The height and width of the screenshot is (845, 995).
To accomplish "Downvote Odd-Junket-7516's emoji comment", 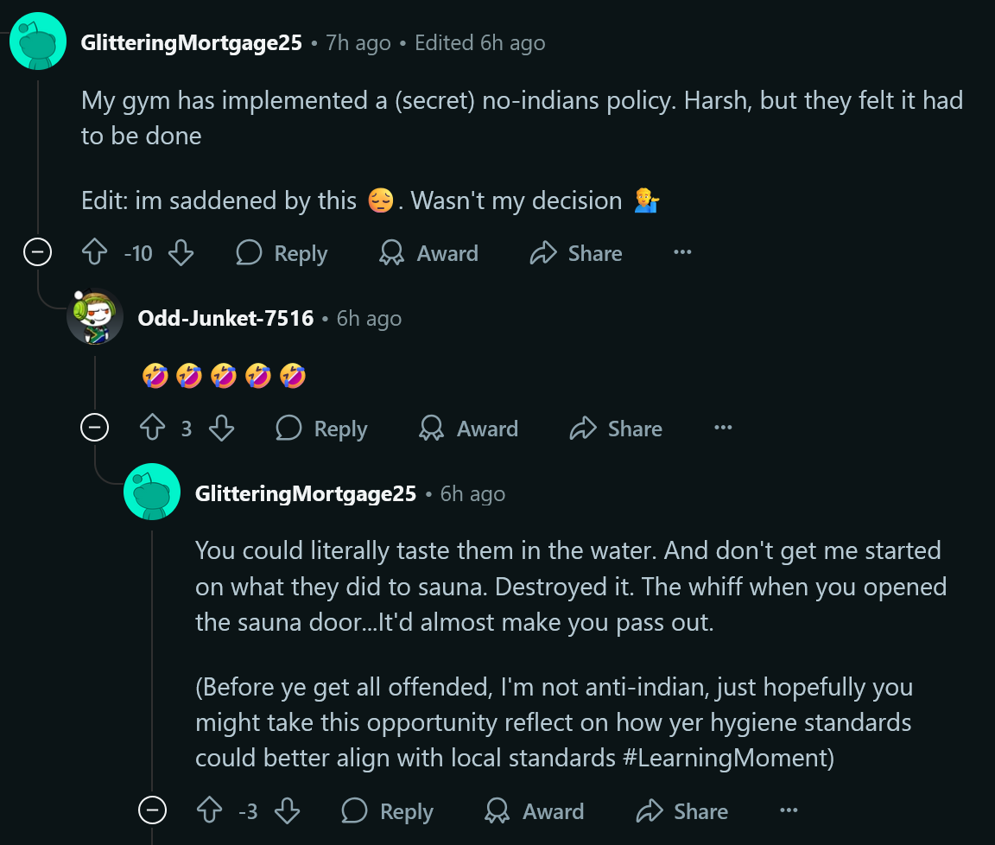I will pyautogui.click(x=222, y=429).
